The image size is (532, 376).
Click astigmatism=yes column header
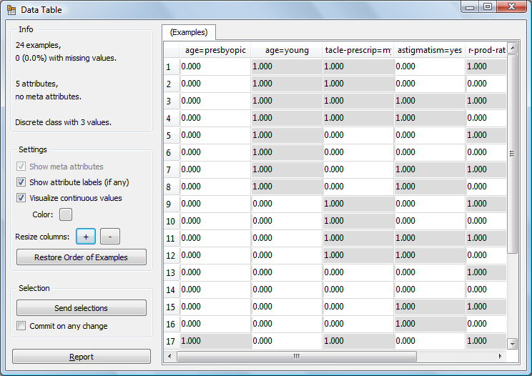(x=430, y=50)
